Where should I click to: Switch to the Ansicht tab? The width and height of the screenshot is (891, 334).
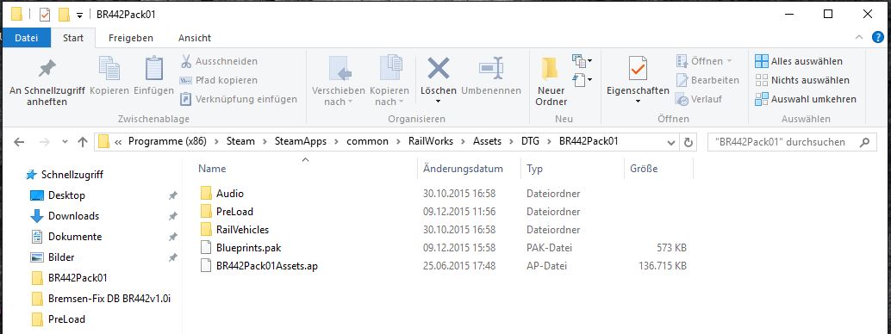pyautogui.click(x=195, y=38)
